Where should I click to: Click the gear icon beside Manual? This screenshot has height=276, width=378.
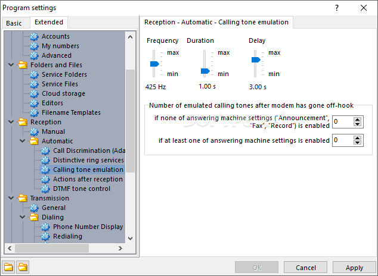pyautogui.click(x=34, y=131)
